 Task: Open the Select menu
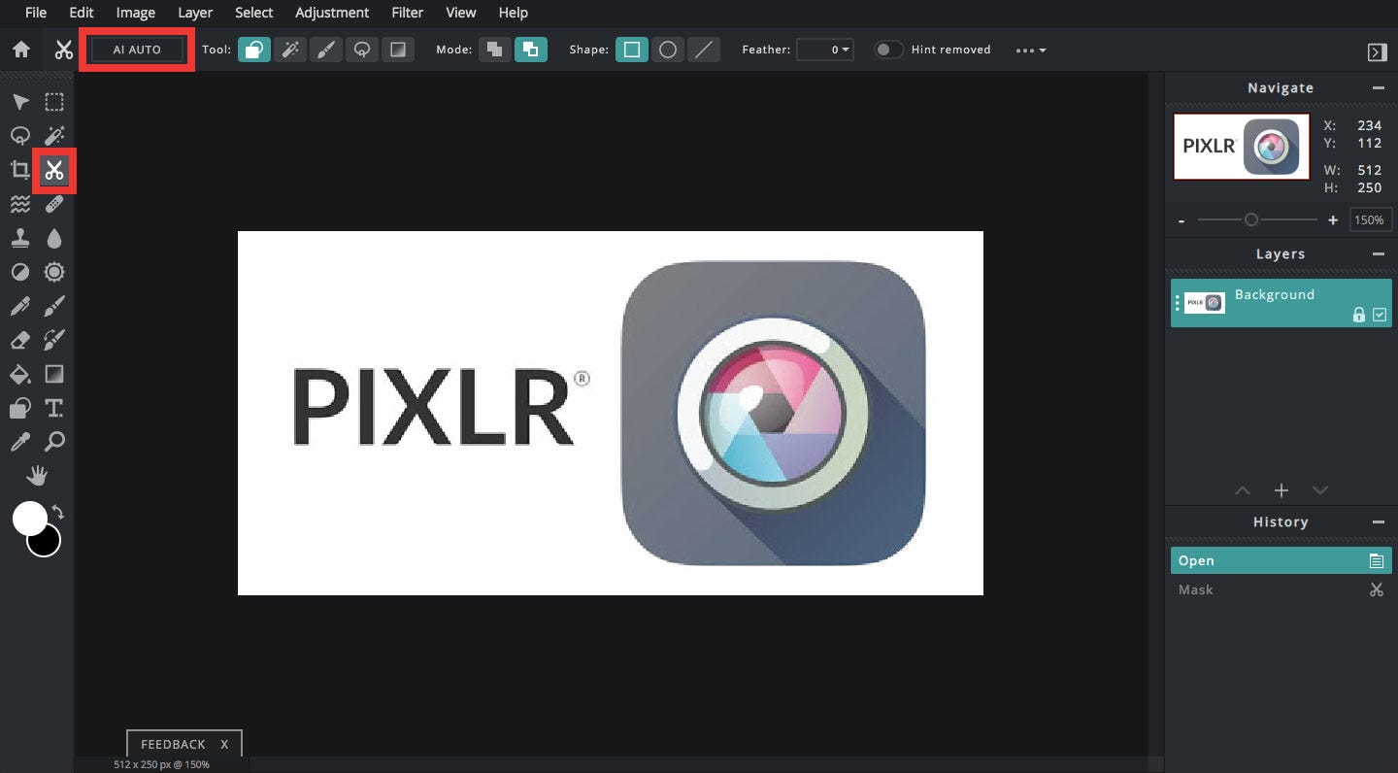coord(254,13)
